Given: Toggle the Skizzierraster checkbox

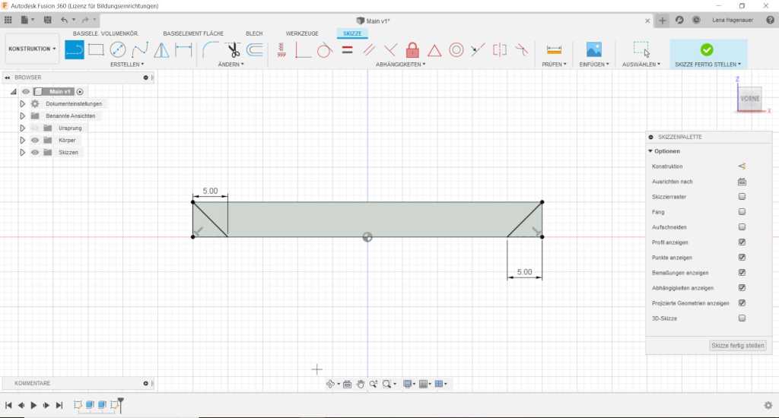Looking at the screenshot, I should click(742, 197).
